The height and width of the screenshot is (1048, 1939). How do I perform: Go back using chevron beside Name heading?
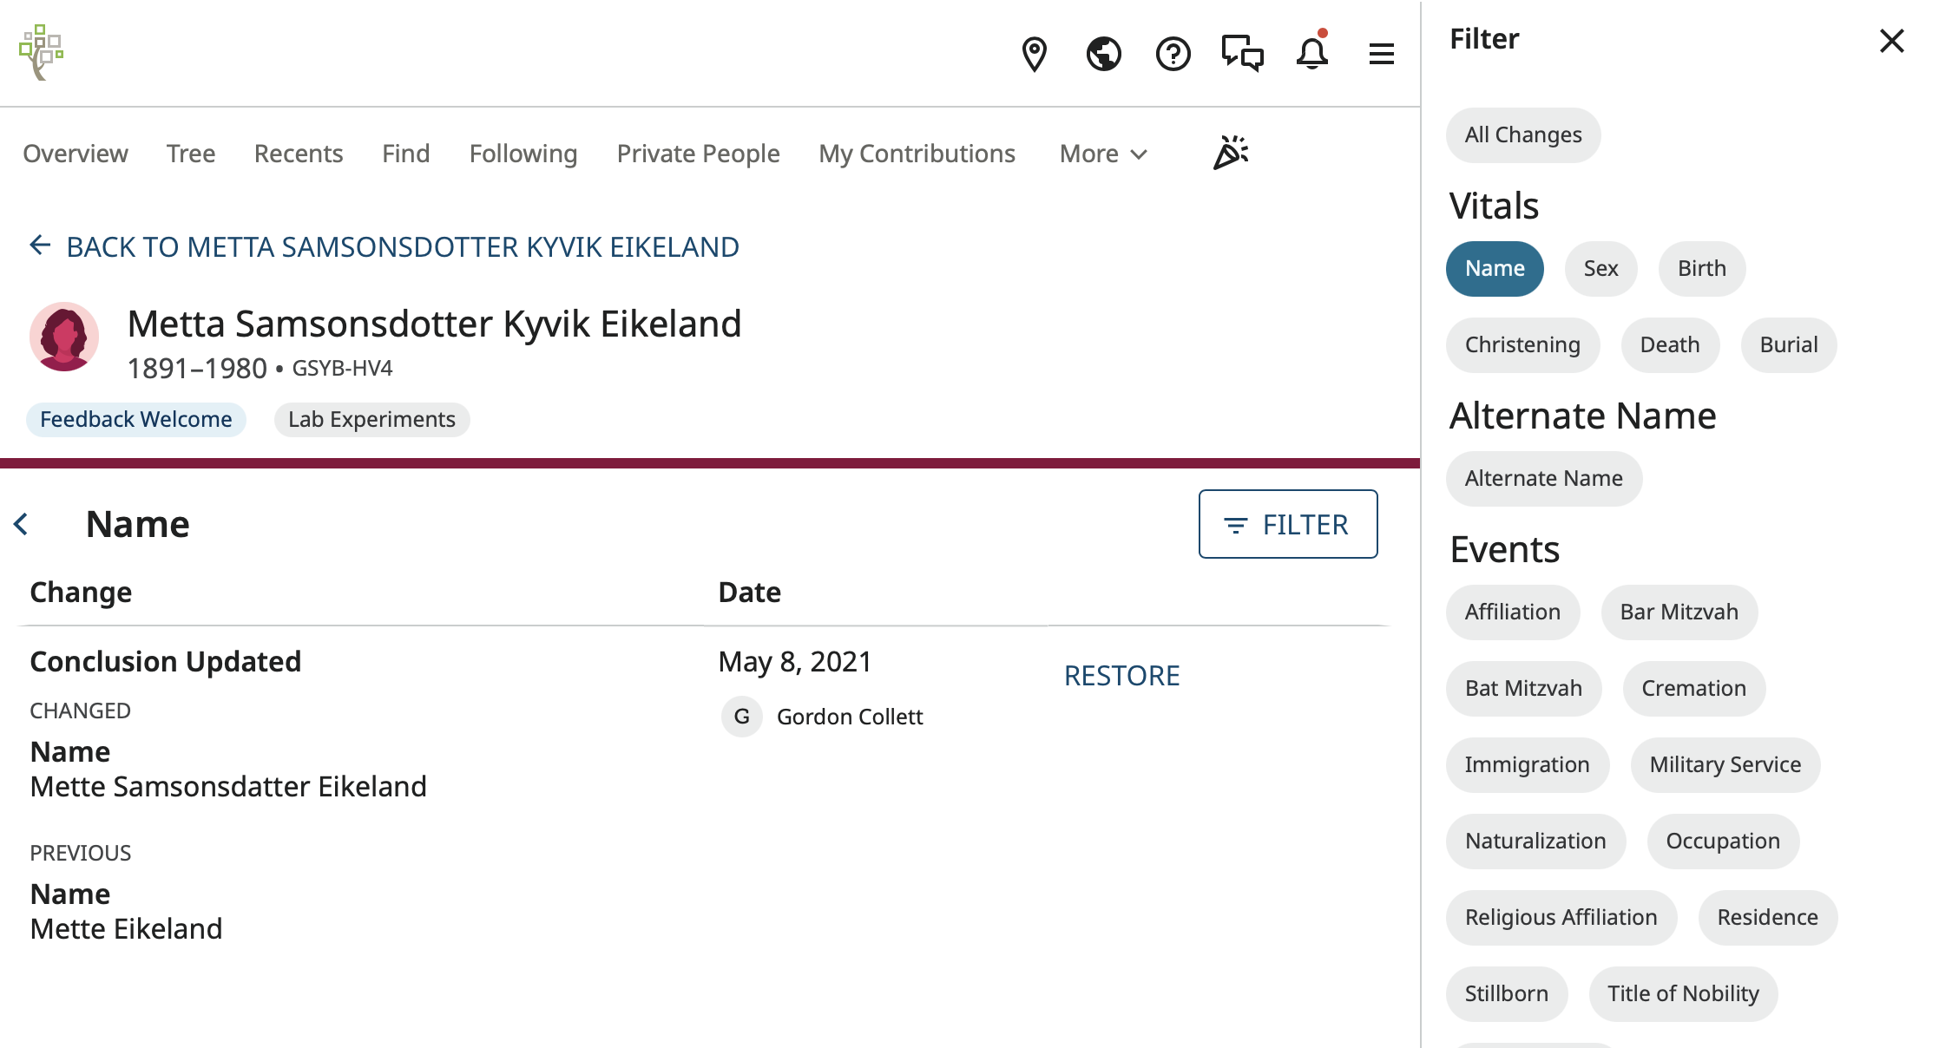[22, 523]
